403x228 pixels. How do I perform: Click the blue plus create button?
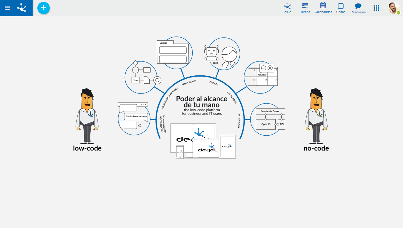tap(44, 8)
